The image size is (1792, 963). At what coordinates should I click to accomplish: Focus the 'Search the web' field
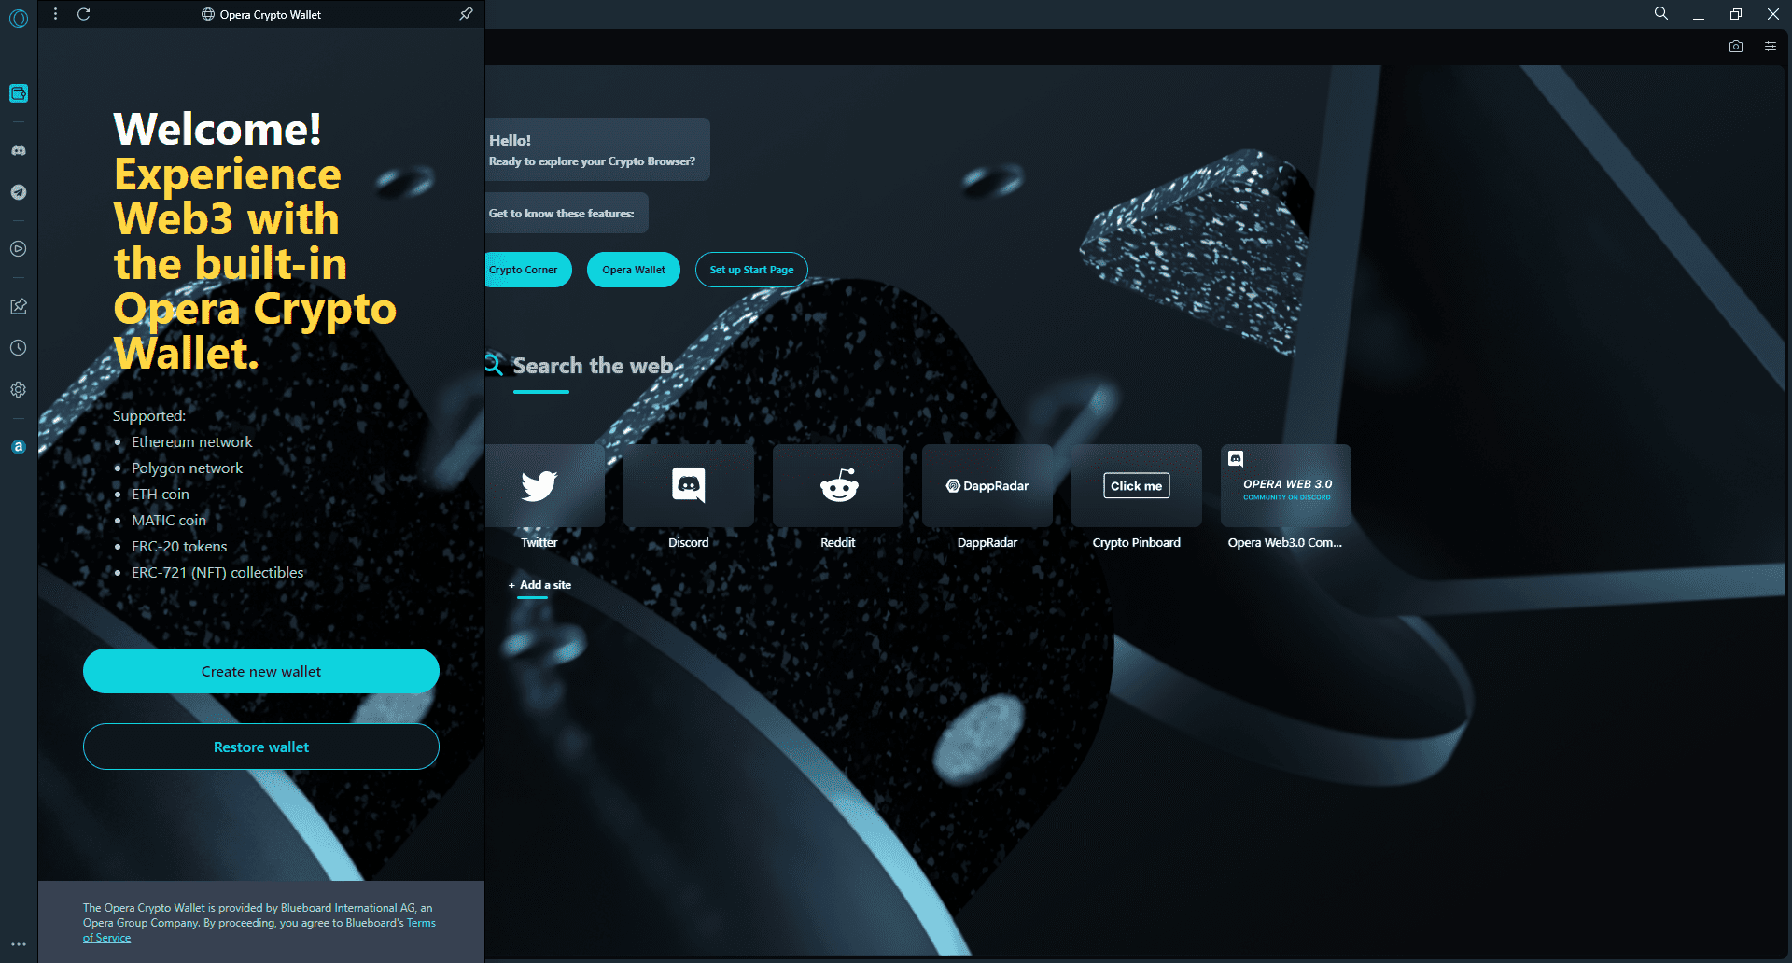pos(593,366)
